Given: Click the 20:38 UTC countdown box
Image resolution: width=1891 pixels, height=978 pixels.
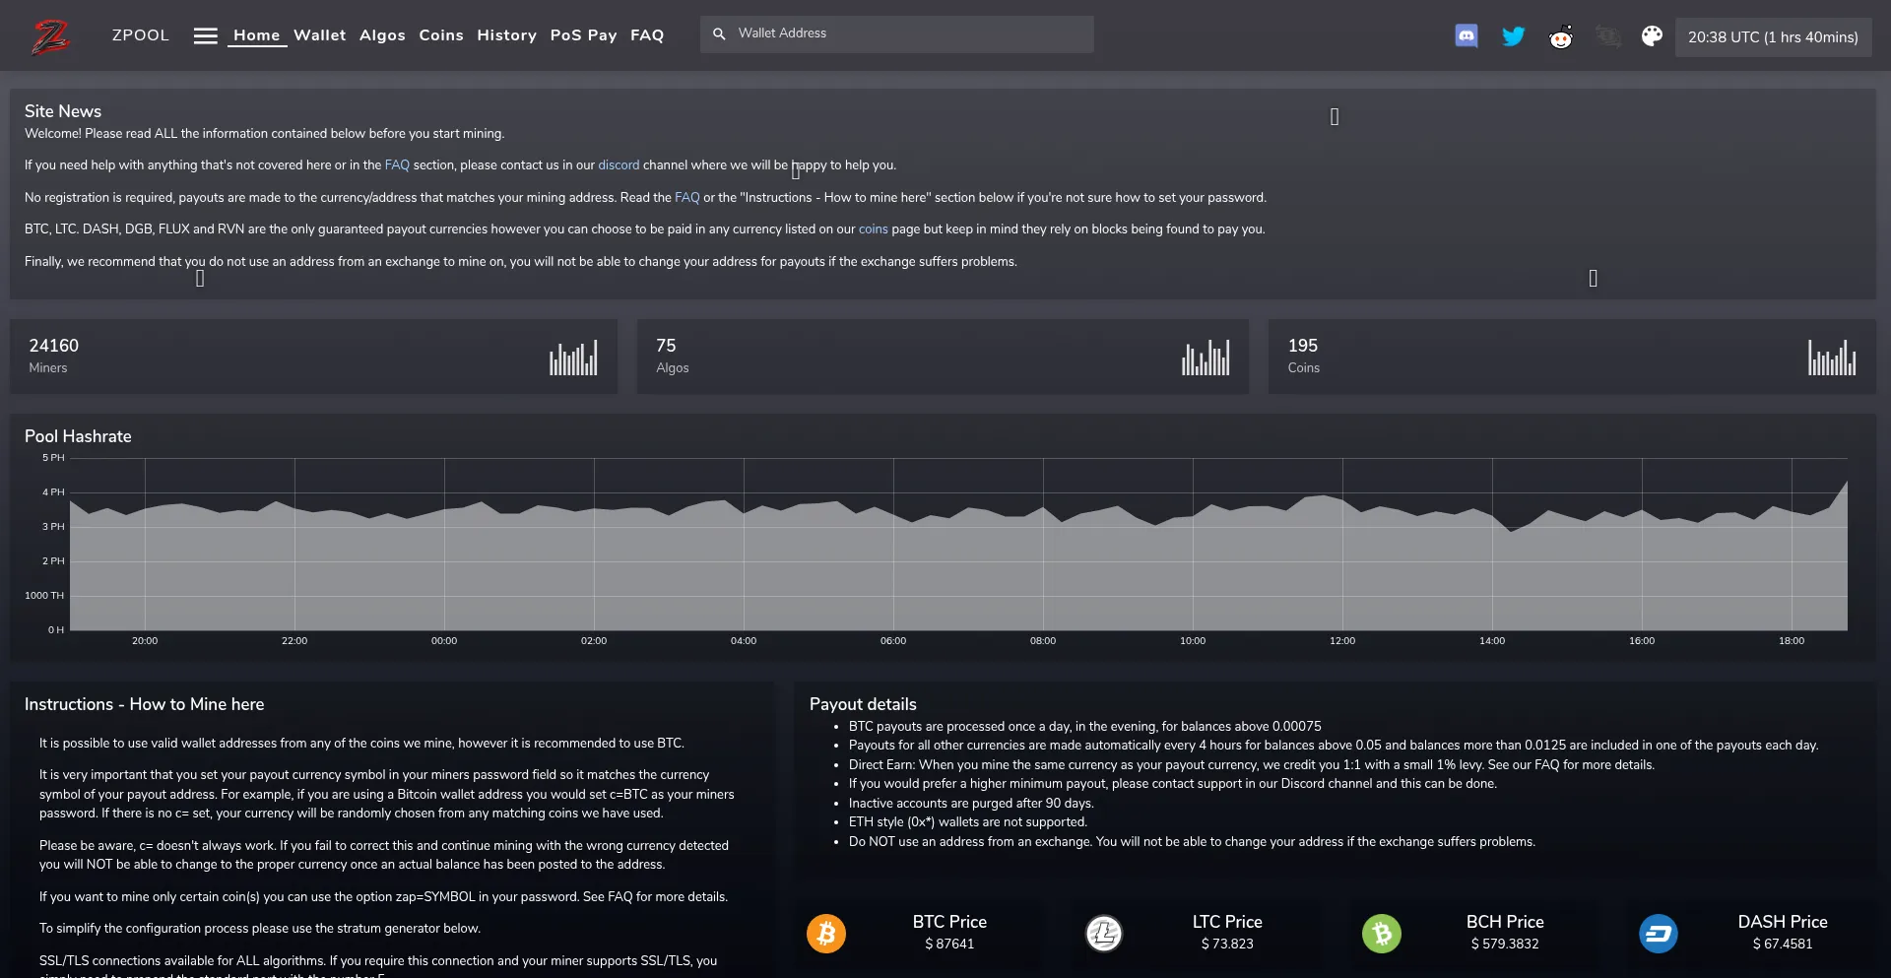Looking at the screenshot, I should 1773,37.
